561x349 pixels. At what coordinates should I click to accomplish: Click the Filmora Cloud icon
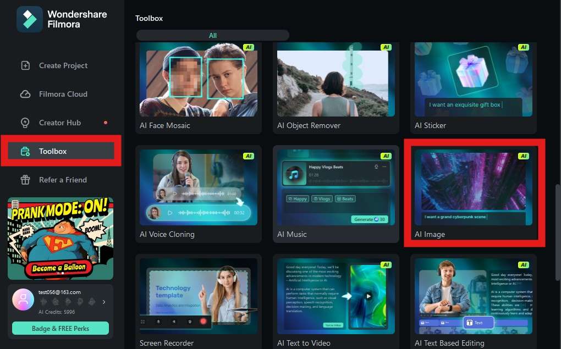click(x=25, y=94)
